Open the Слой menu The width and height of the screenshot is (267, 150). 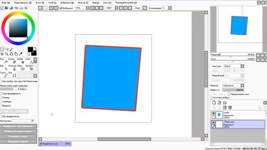[52, 3]
